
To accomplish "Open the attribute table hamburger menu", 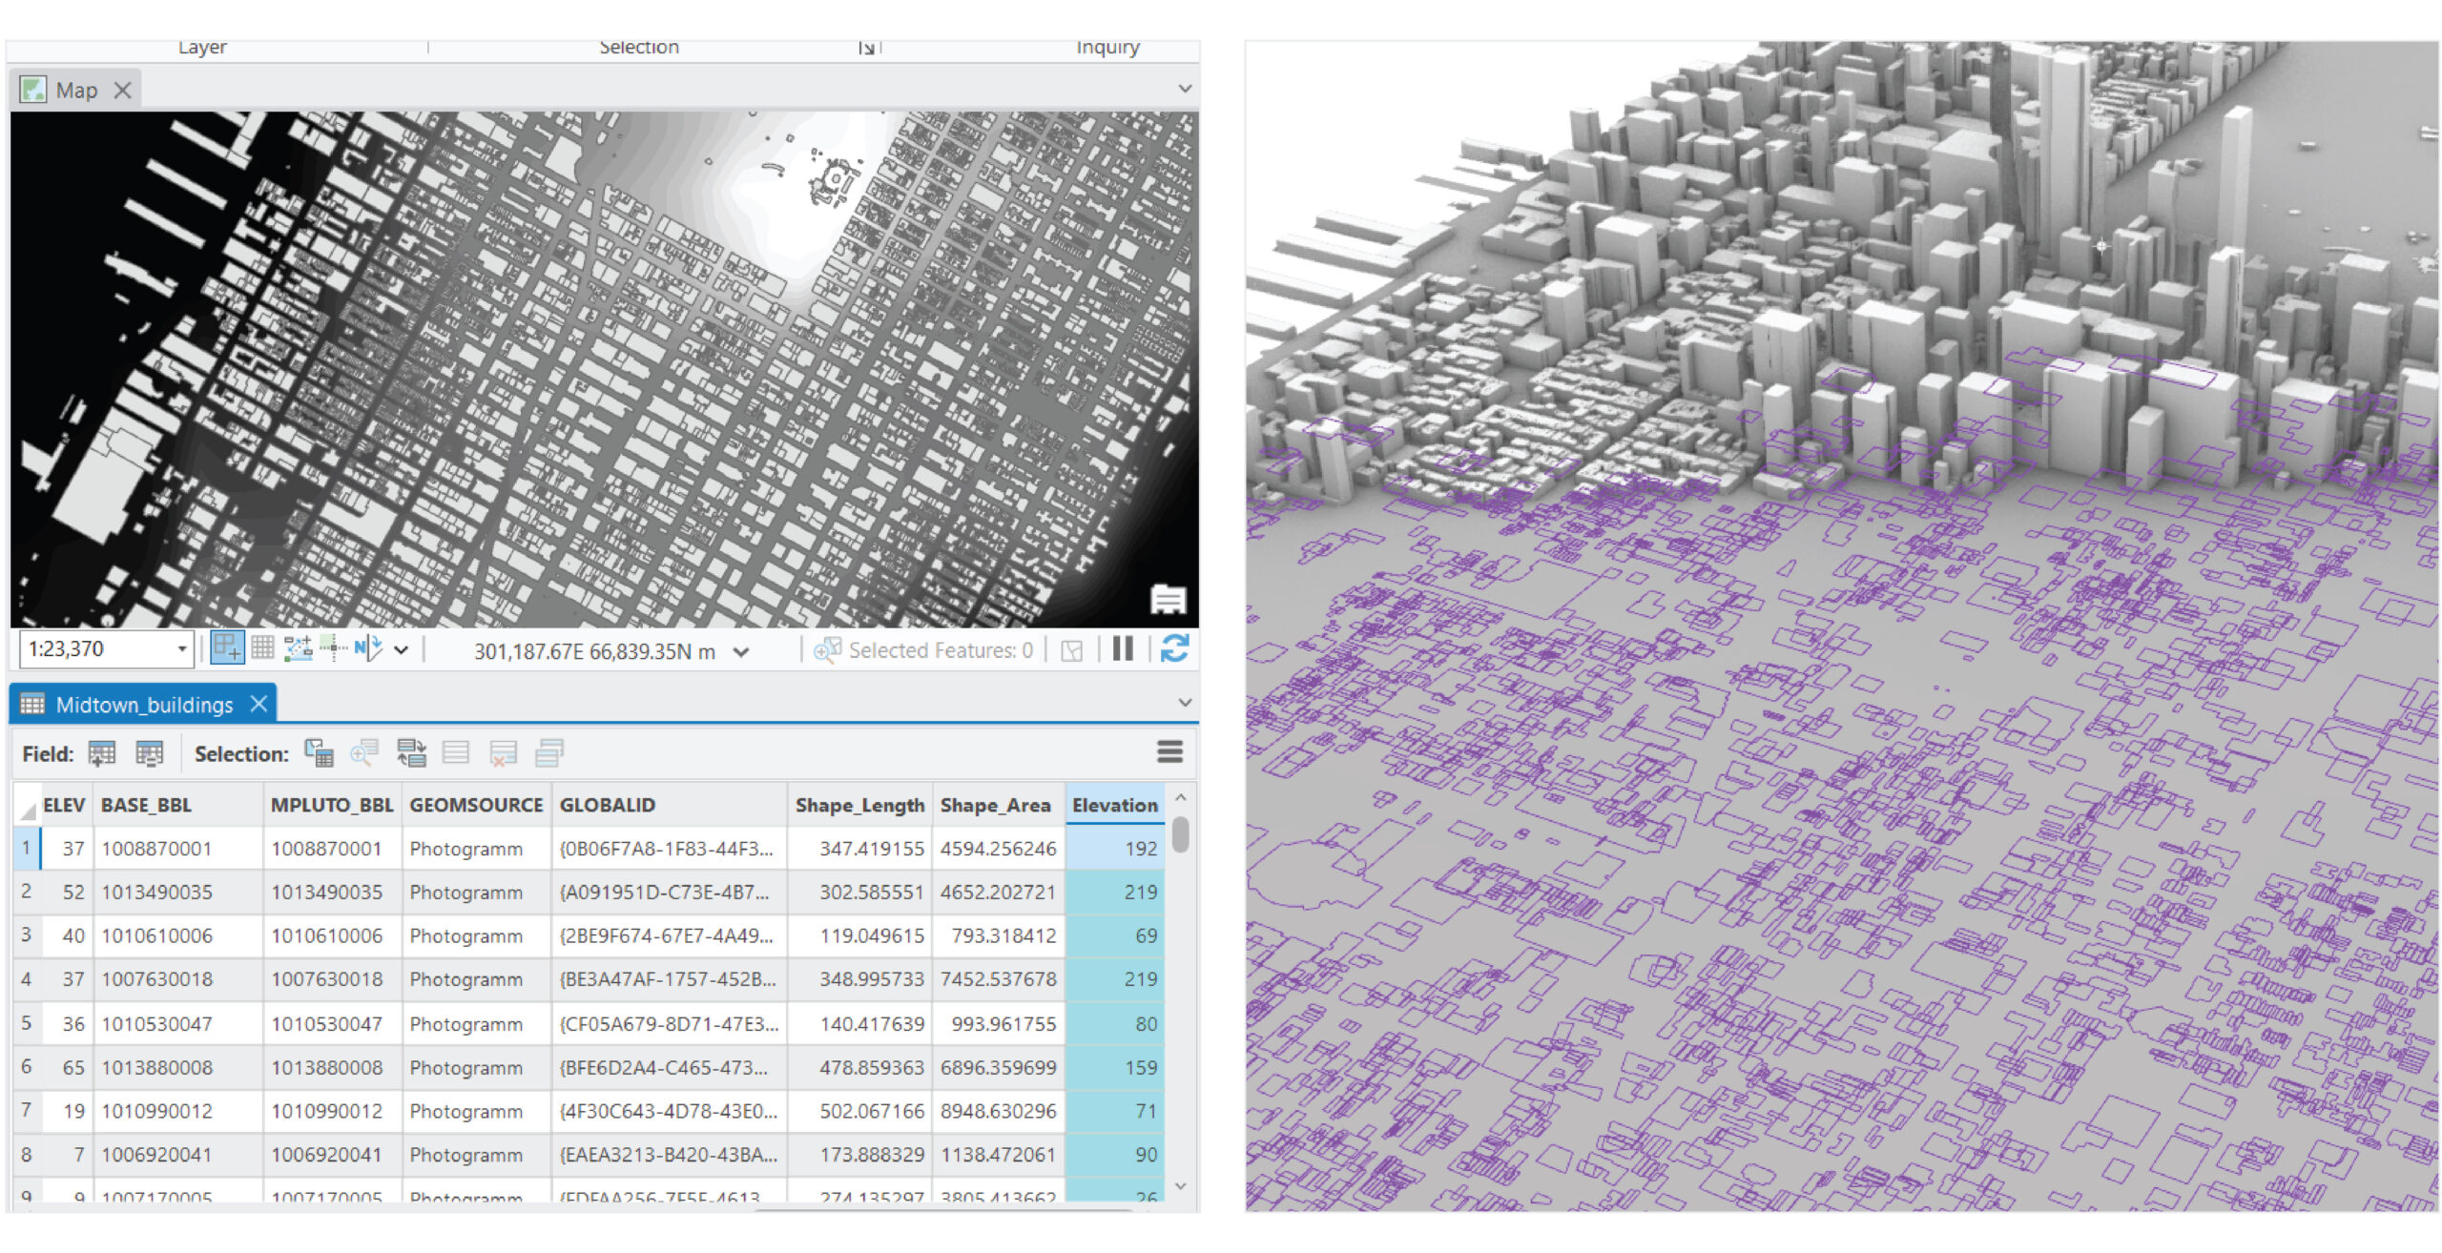I will coord(1169,752).
